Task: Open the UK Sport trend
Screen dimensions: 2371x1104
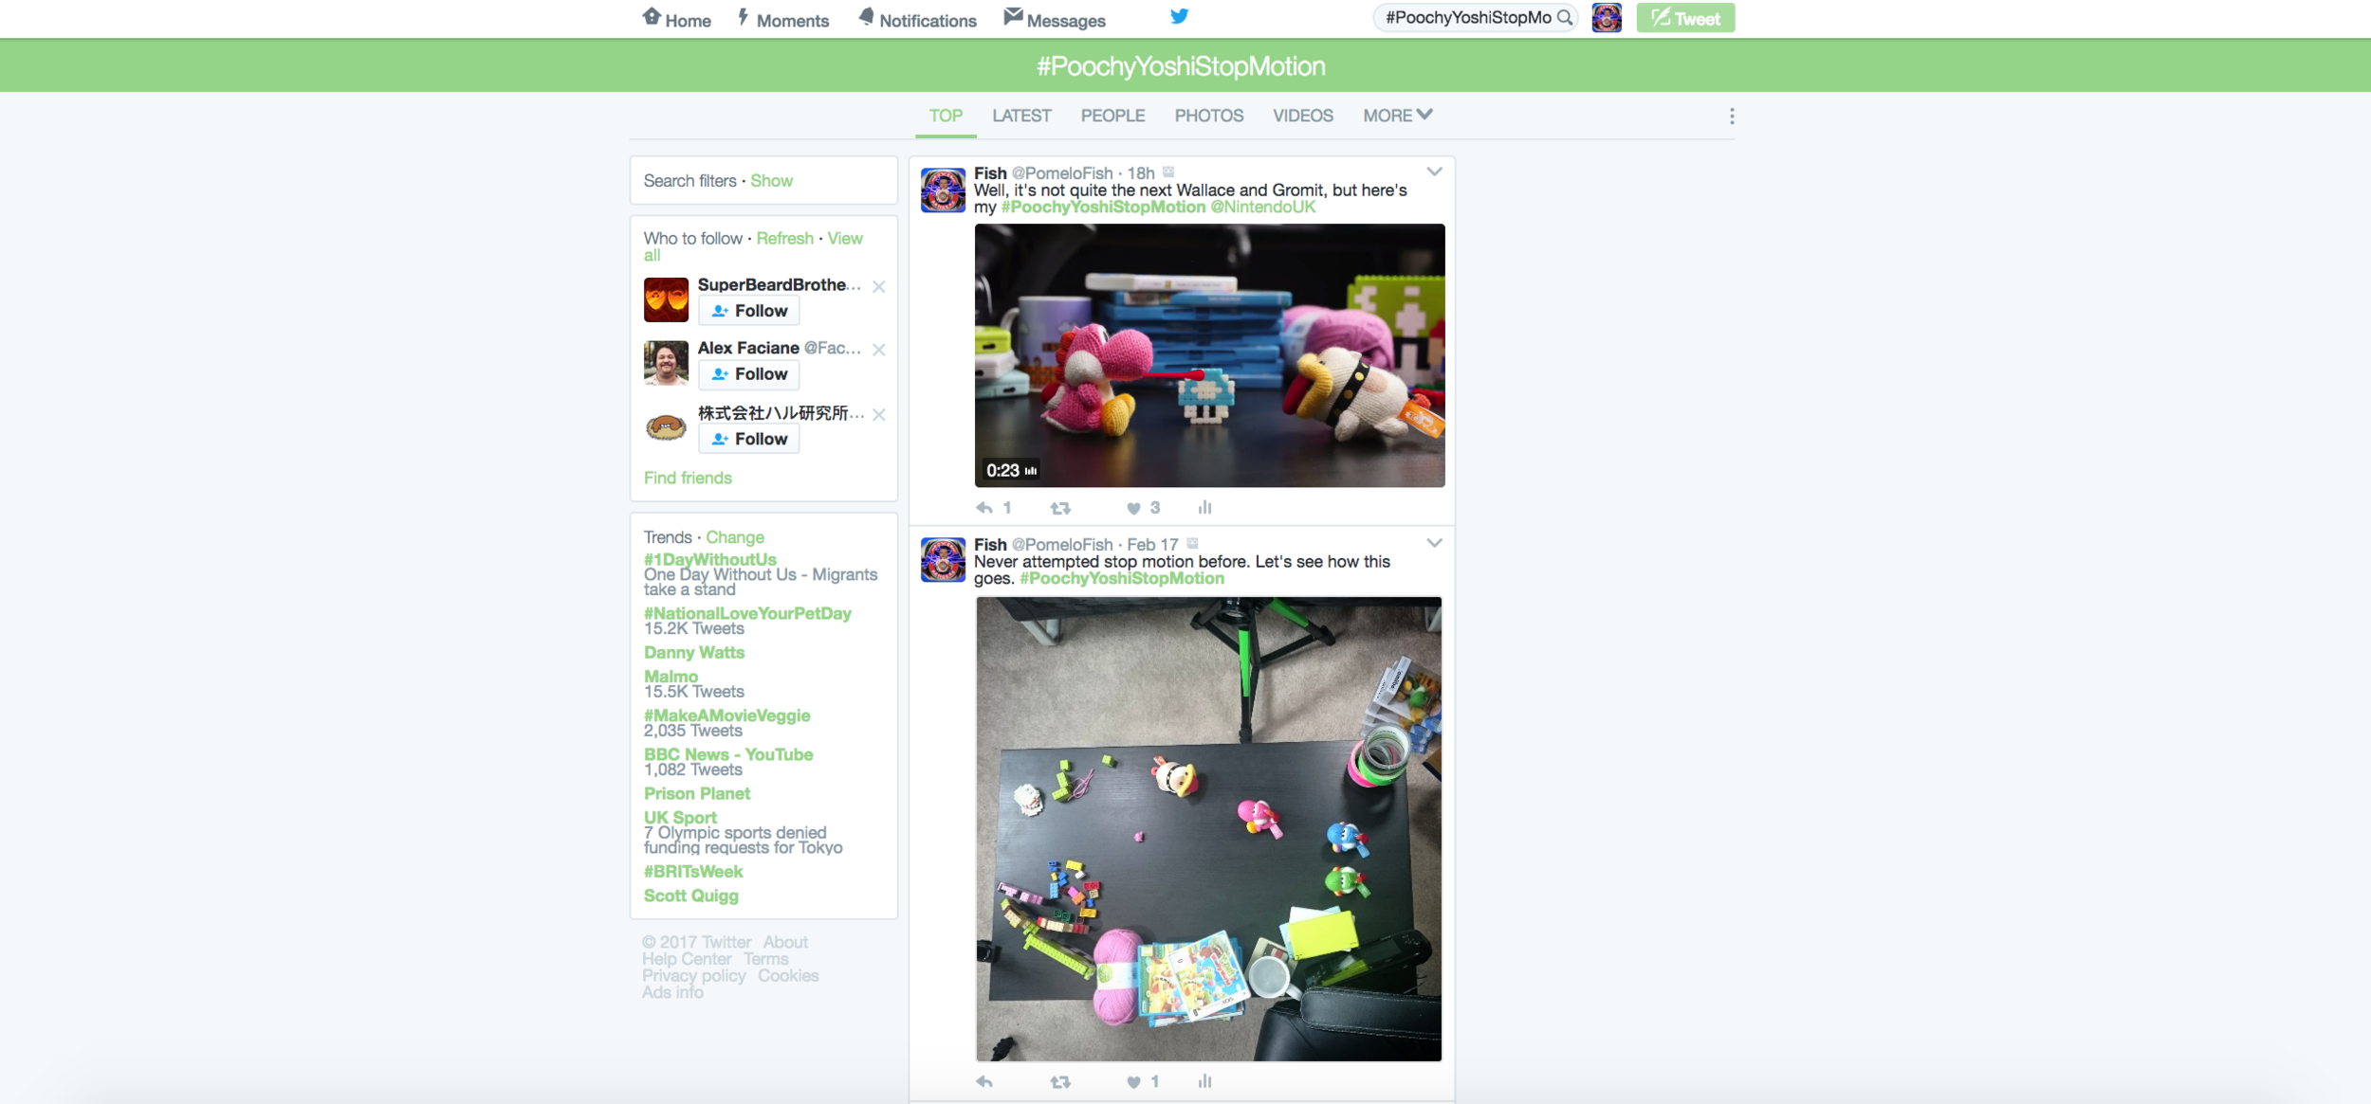Action: point(680,818)
